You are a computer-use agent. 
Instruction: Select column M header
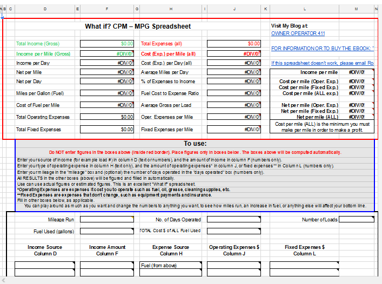[356, 9]
